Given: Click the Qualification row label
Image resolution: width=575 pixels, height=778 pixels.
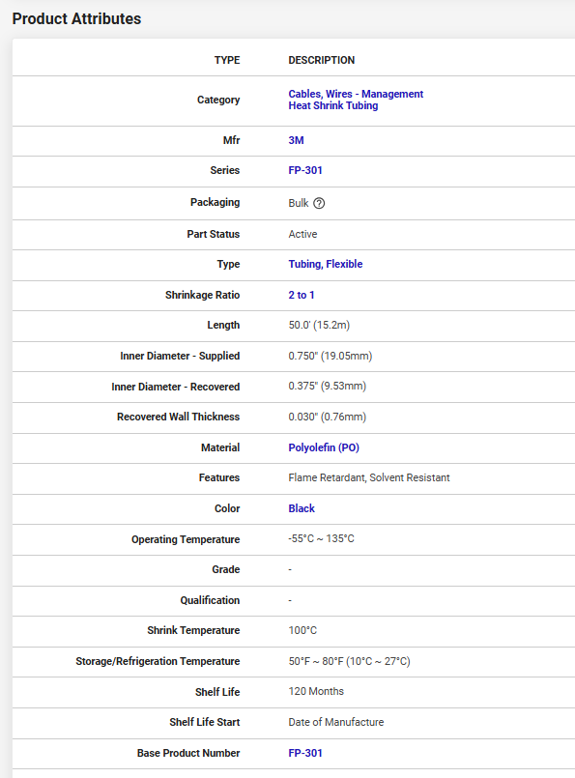Looking at the screenshot, I should (x=210, y=600).
